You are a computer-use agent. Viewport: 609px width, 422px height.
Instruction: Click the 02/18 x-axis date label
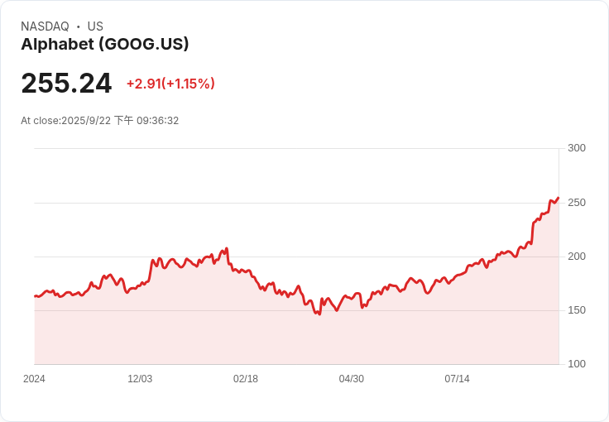tap(246, 379)
